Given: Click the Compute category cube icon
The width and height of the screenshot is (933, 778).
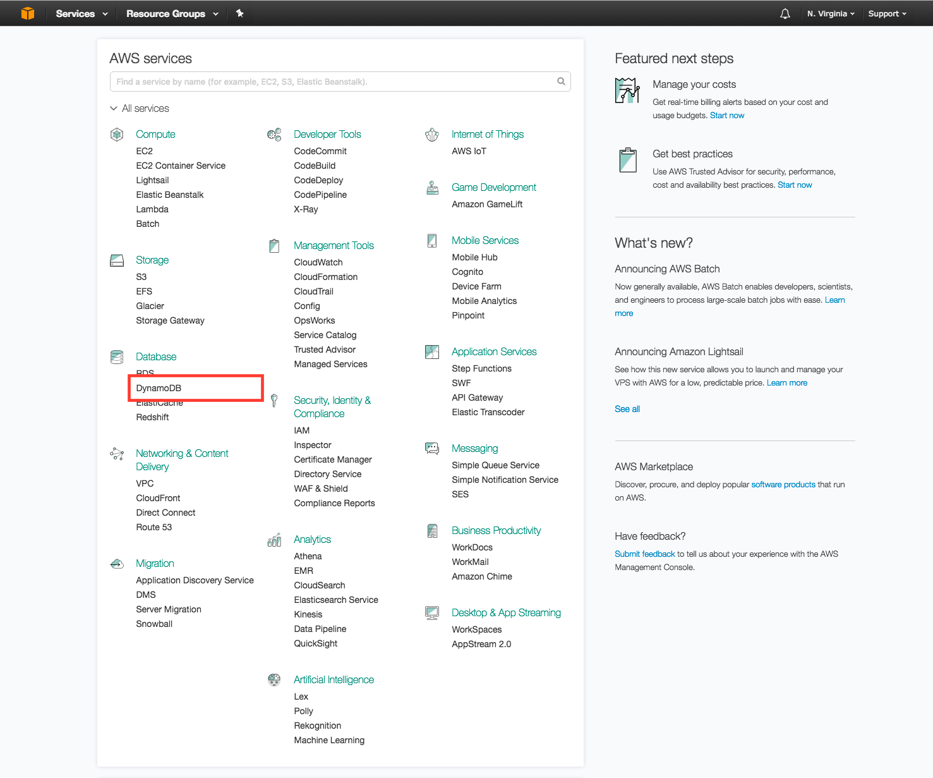Looking at the screenshot, I should coord(117,134).
